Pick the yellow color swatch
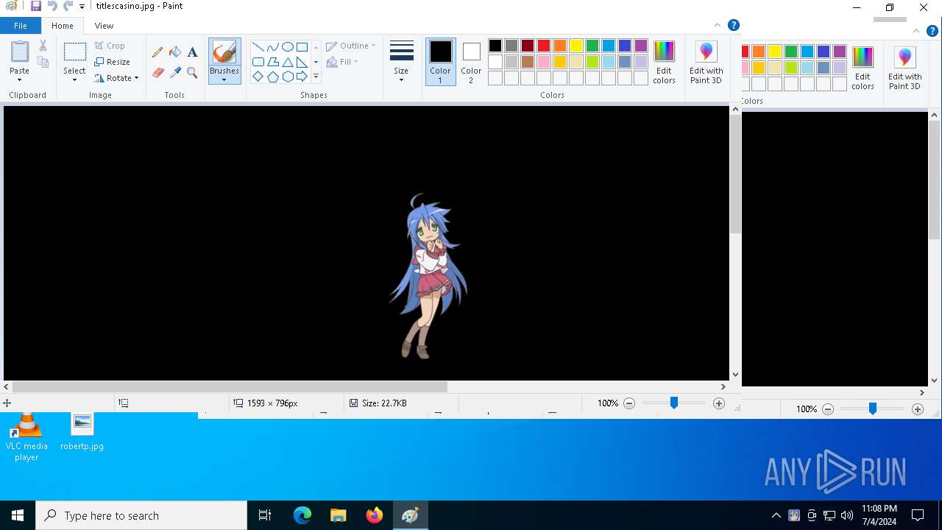 click(x=576, y=46)
